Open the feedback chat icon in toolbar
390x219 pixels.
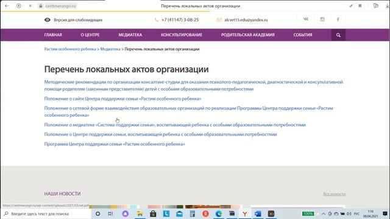click(375, 5)
